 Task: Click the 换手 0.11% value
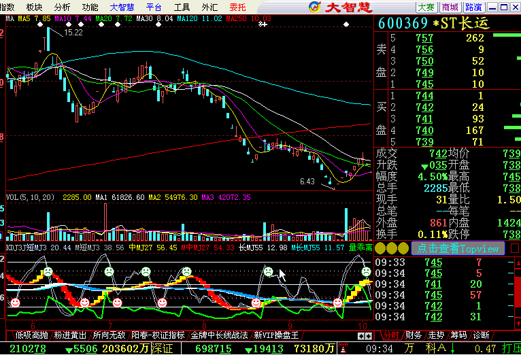point(433,235)
